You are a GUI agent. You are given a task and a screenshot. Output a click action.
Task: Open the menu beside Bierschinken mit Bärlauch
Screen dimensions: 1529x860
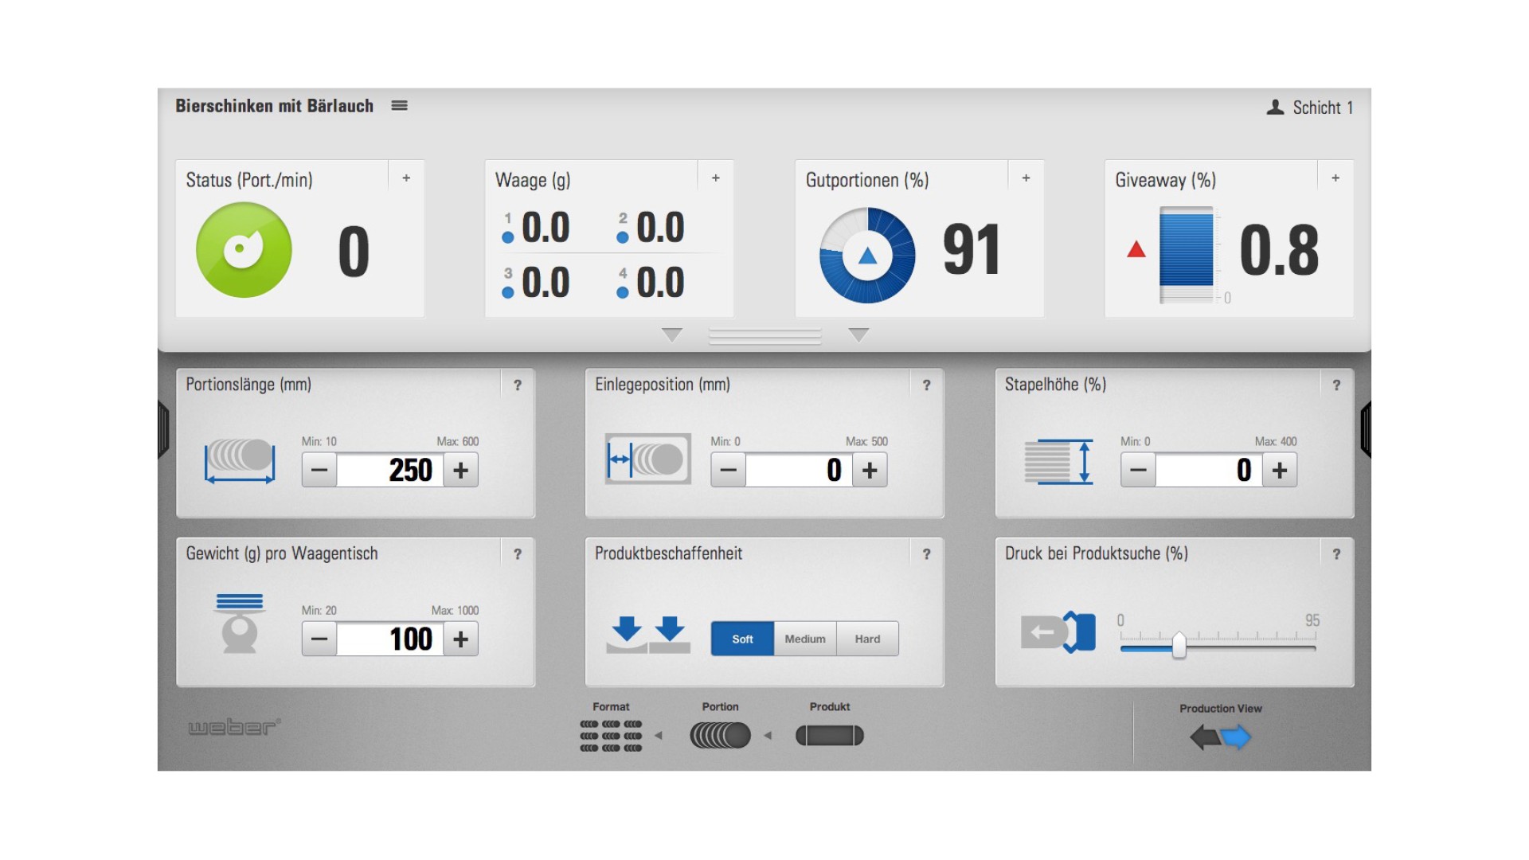pos(400,105)
